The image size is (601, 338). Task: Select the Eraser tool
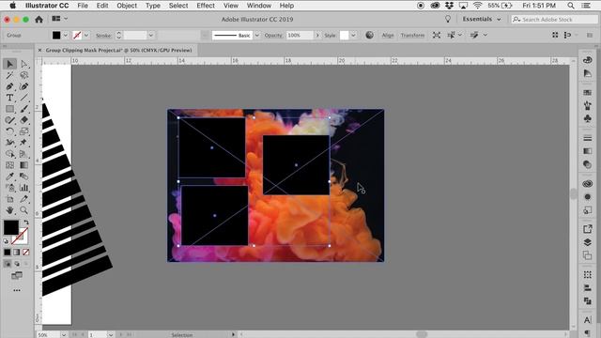(24, 120)
